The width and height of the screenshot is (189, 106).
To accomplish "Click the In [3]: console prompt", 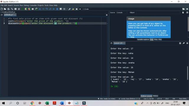I will pyautogui.click(x=115, y=86).
